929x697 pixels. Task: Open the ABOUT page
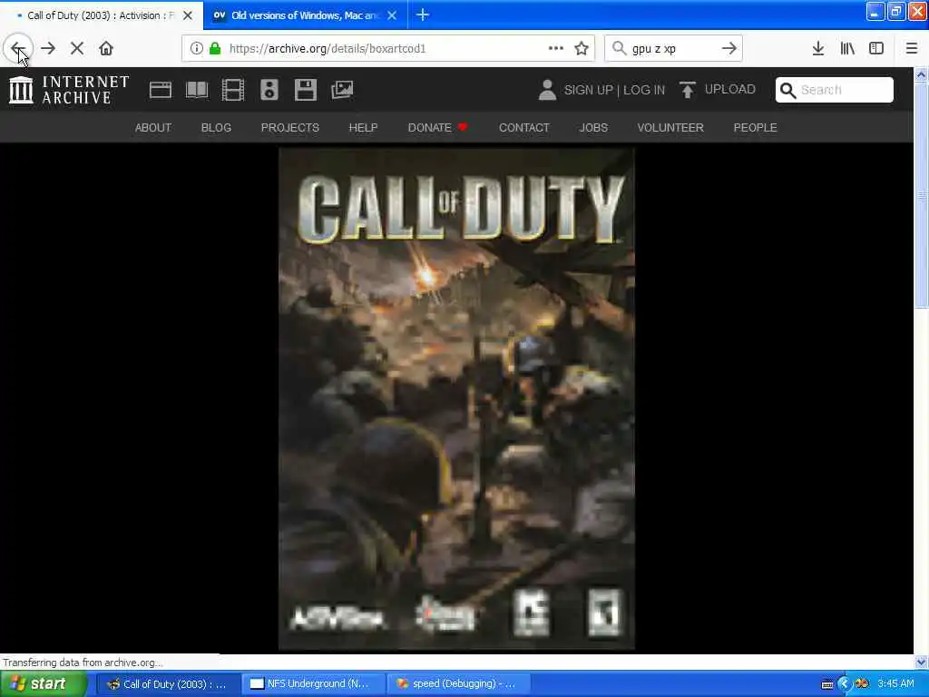point(152,127)
